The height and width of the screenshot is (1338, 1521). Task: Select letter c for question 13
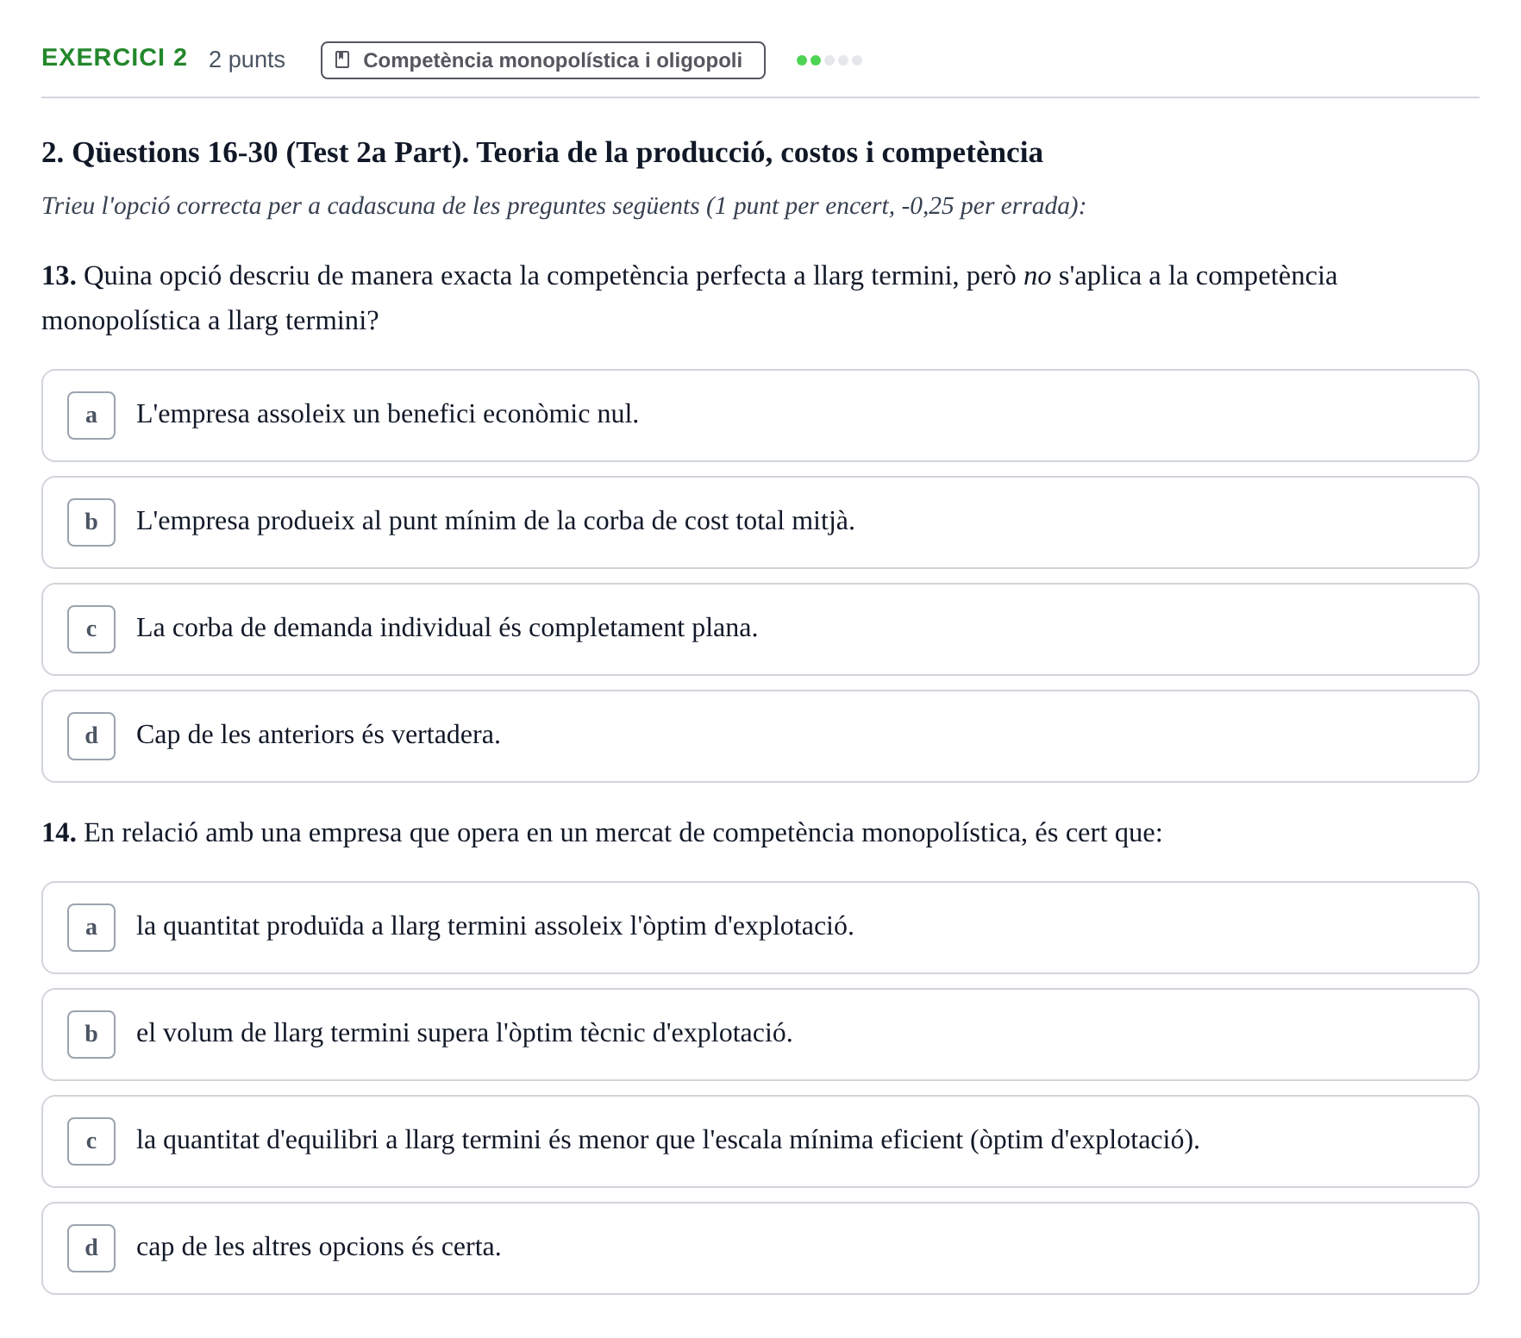click(x=91, y=629)
